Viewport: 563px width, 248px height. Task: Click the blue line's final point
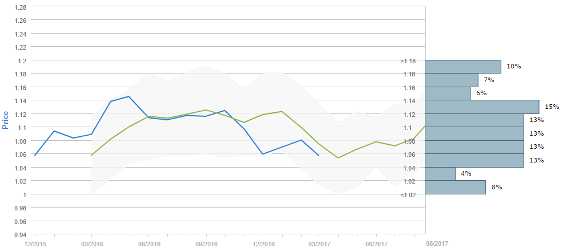(319, 155)
